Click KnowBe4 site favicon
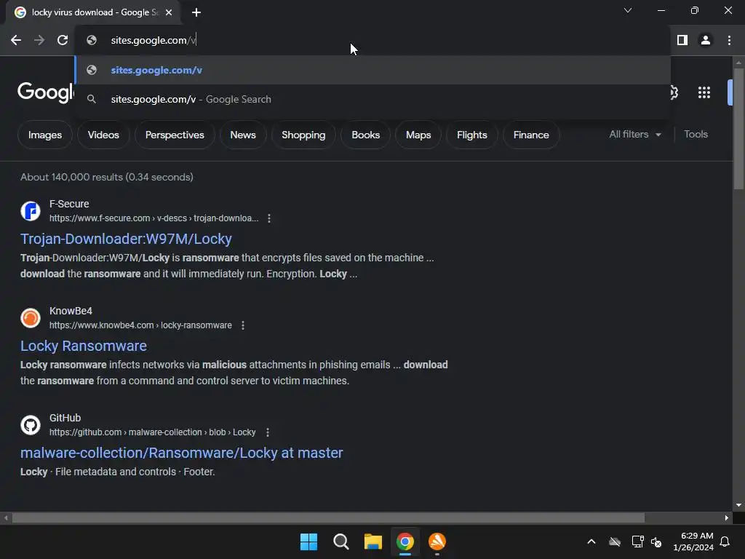Screen dimensions: 745x559 pyautogui.click(x=31, y=318)
